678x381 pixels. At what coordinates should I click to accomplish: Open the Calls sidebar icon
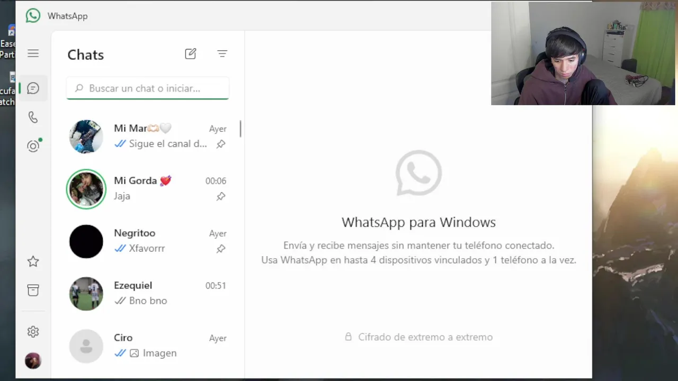33,117
